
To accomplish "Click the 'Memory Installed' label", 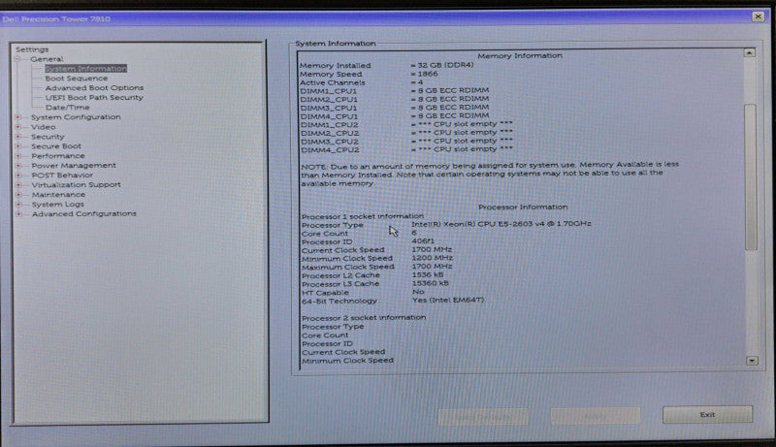I will tap(335, 65).
